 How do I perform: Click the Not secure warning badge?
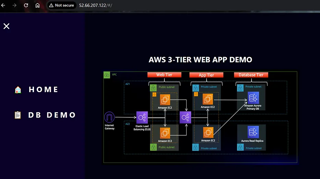click(x=62, y=5)
